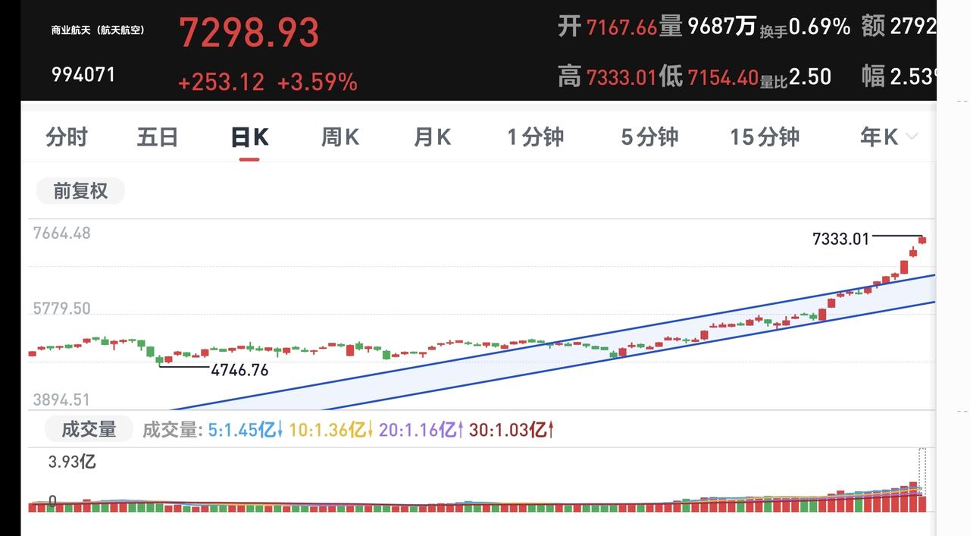Click the turnover rate 0.69%
The height and width of the screenshot is (536, 970).
pyautogui.click(x=819, y=27)
